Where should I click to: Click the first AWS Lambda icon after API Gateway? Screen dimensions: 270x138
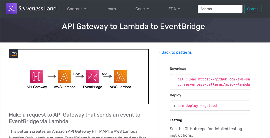point(64,76)
